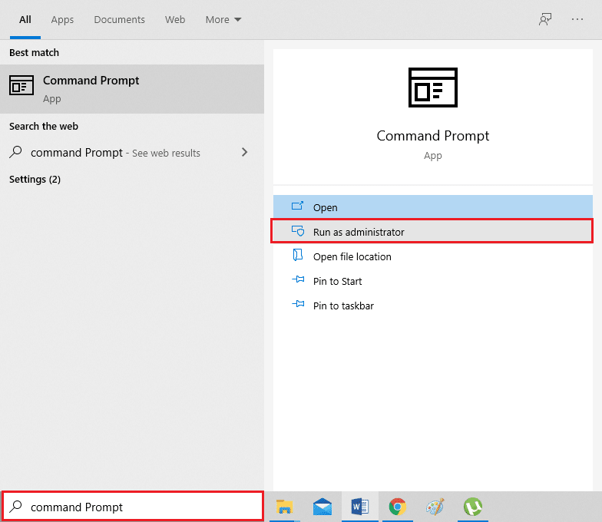
Task: Switch to the Apps tab
Action: (x=62, y=20)
